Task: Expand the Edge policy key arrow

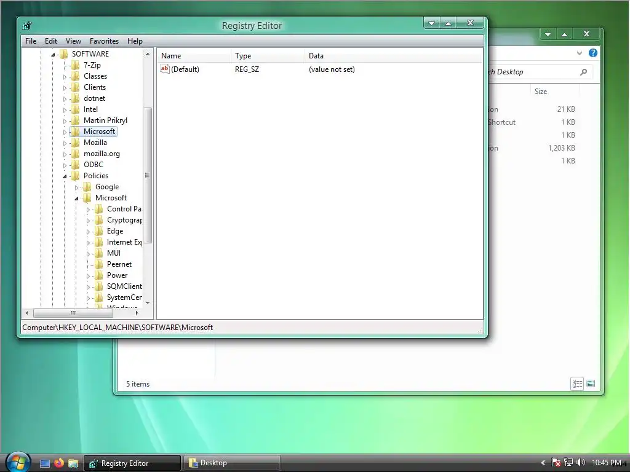Action: tap(88, 232)
